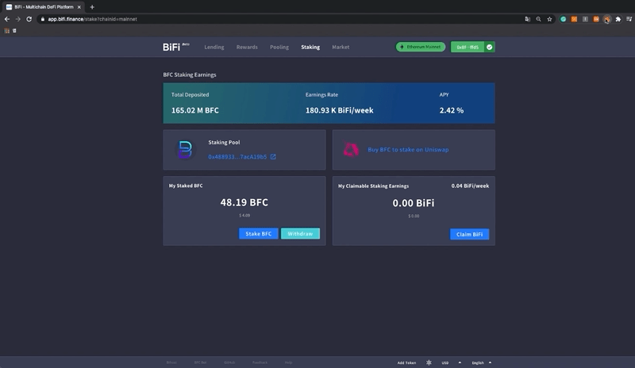This screenshot has width=635, height=368.
Task: Expand the English language dropdown
Action: pos(482,362)
